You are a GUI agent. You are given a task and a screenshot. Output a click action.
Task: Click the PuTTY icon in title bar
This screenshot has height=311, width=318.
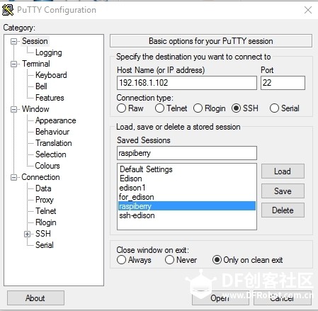[x=8, y=10]
